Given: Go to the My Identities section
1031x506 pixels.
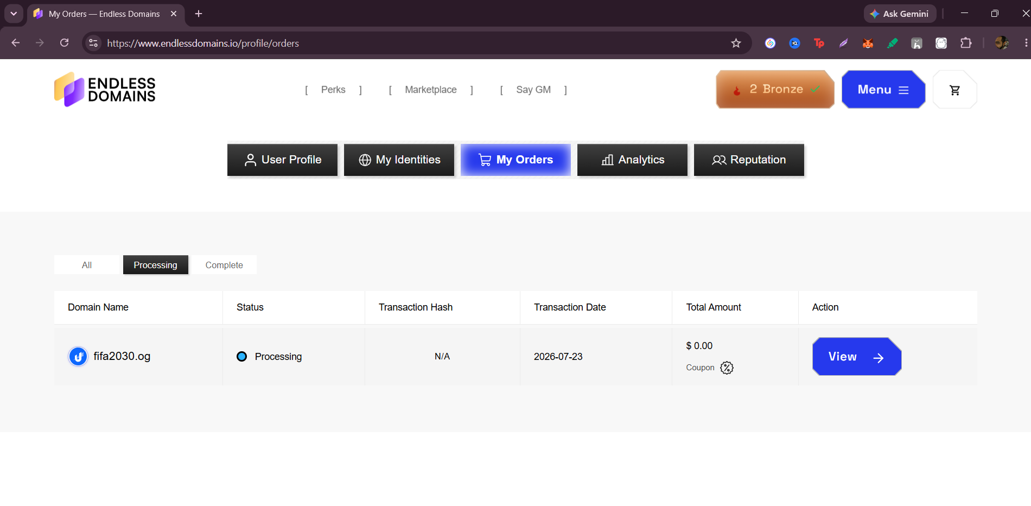Looking at the screenshot, I should pos(399,160).
